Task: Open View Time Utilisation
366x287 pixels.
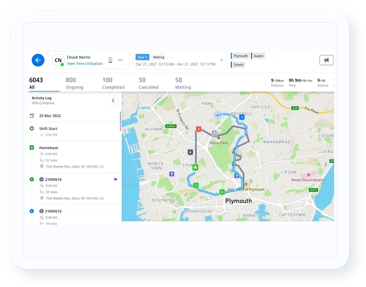Action: point(85,63)
